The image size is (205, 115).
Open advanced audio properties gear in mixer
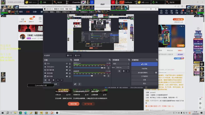pos(75,84)
